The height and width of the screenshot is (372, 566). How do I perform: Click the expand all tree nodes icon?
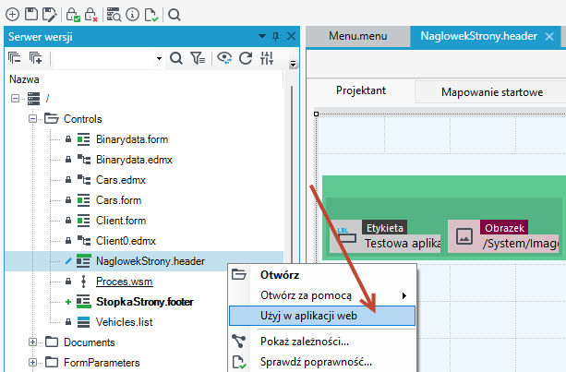[36, 58]
